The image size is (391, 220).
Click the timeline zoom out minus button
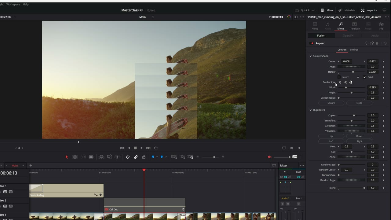pos(198,157)
